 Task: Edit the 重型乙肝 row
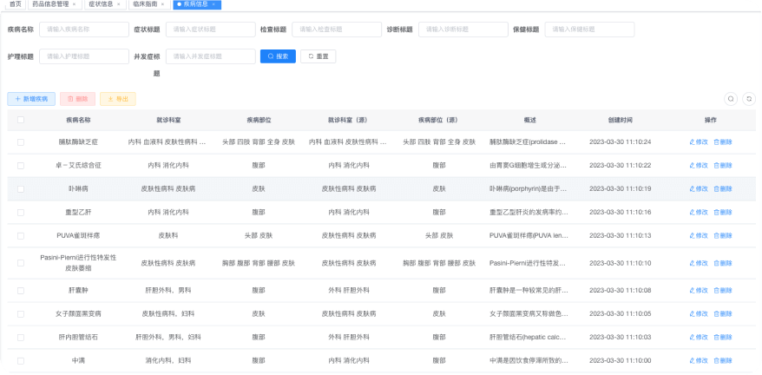coord(699,212)
